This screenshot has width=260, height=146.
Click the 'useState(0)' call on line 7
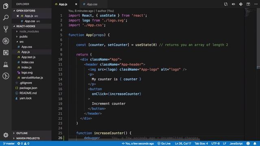click(146, 45)
